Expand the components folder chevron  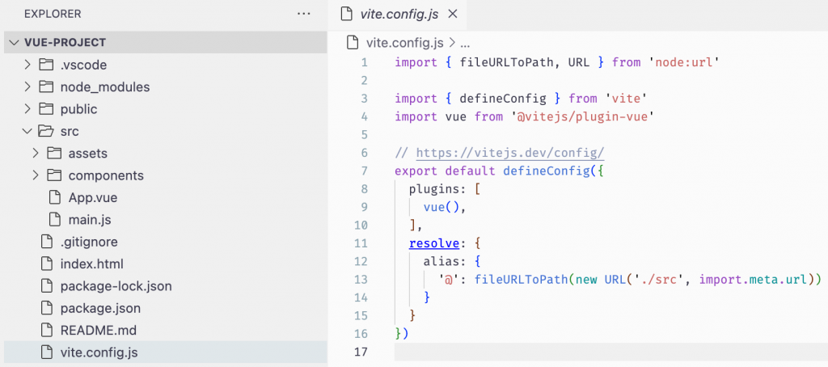[36, 175]
